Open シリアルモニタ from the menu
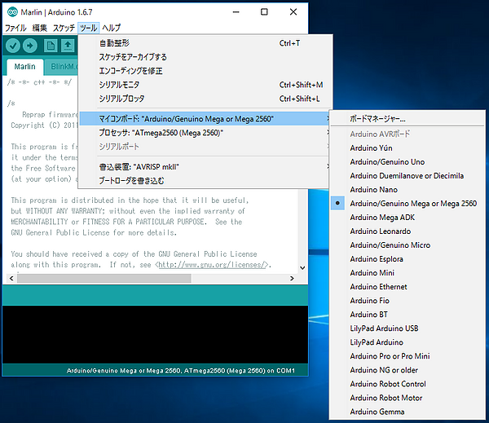 [205, 85]
